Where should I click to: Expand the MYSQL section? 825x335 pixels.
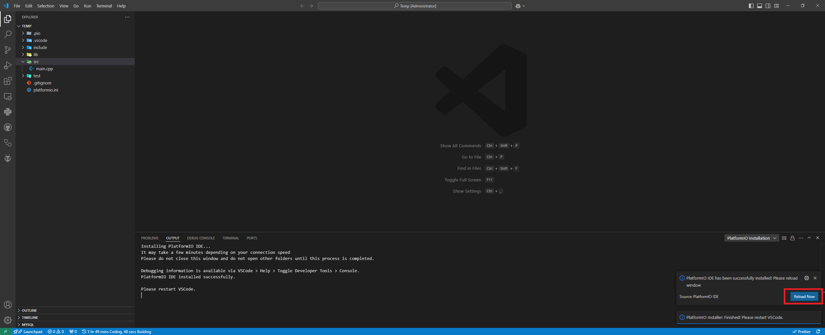coord(75,325)
